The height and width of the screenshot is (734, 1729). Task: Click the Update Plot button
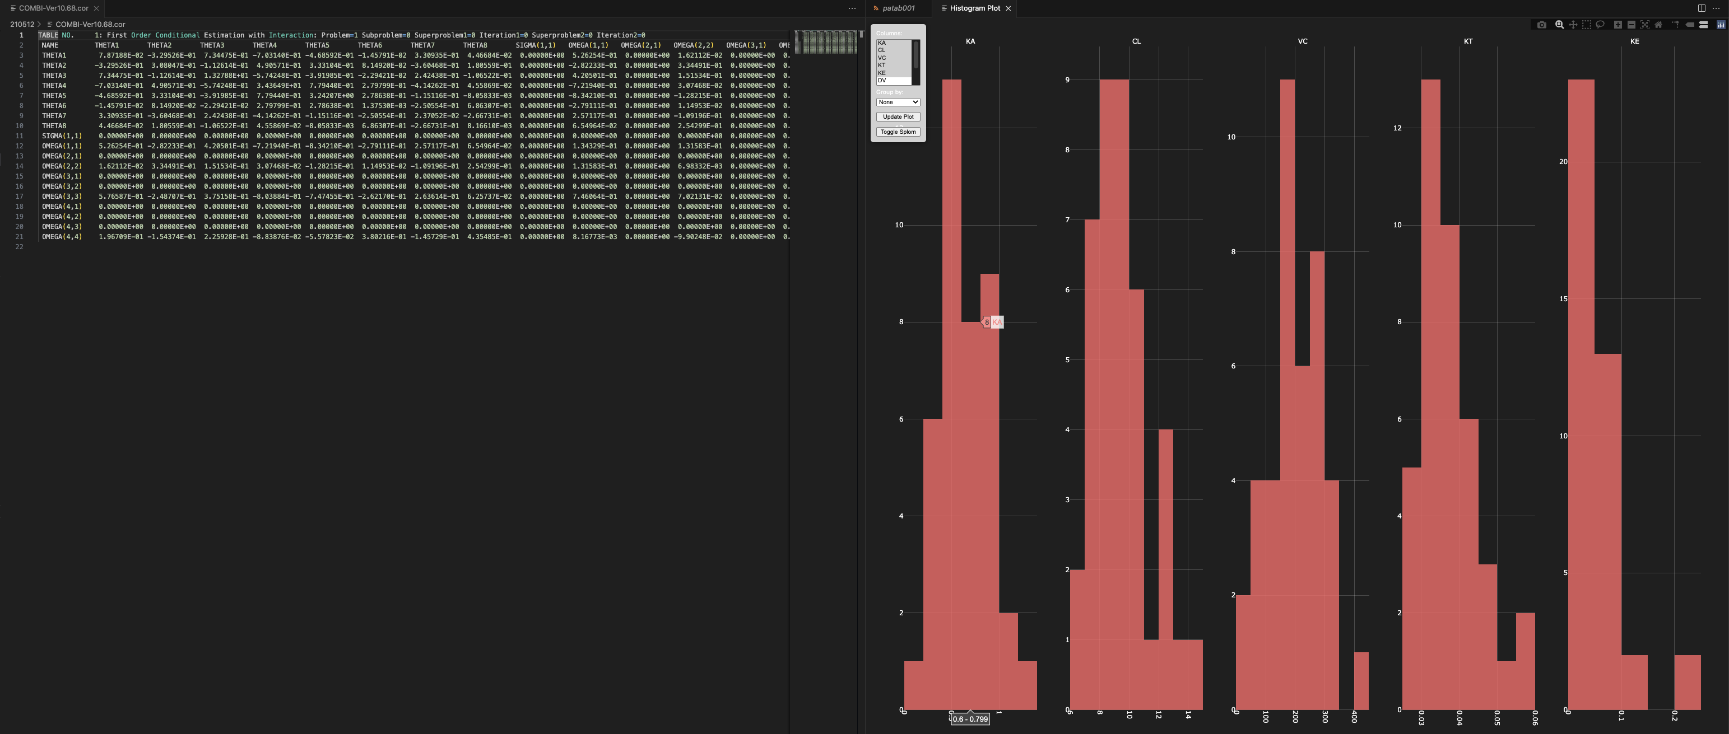pos(898,117)
